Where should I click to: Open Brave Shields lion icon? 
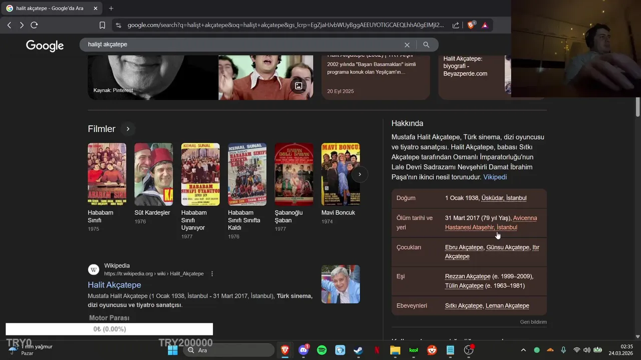click(471, 25)
